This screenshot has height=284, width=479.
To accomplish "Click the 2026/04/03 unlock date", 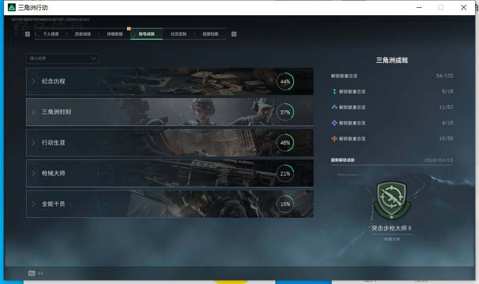I will tap(439, 160).
